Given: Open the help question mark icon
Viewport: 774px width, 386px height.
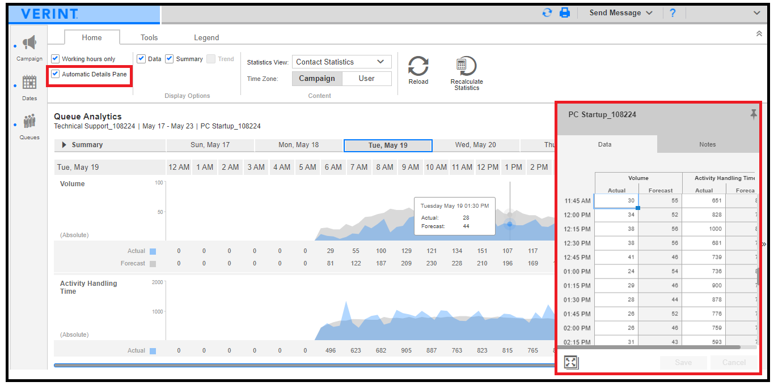Looking at the screenshot, I should point(673,12).
